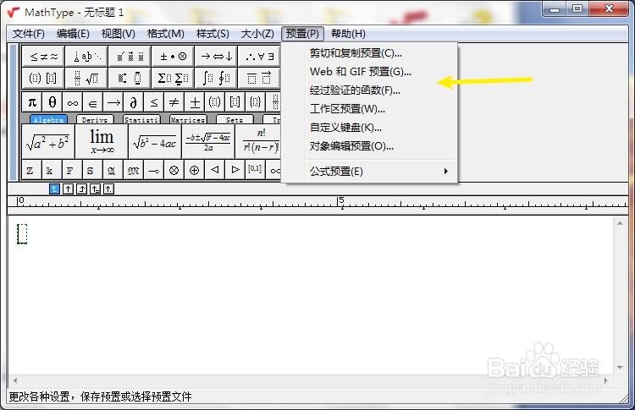The height and width of the screenshot is (410, 635).
Task: Insert parentheses template from small bar
Action: pyautogui.click(x=215, y=102)
